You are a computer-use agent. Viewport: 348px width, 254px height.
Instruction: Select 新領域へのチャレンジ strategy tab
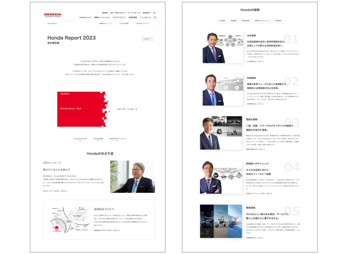[x=262, y=20]
